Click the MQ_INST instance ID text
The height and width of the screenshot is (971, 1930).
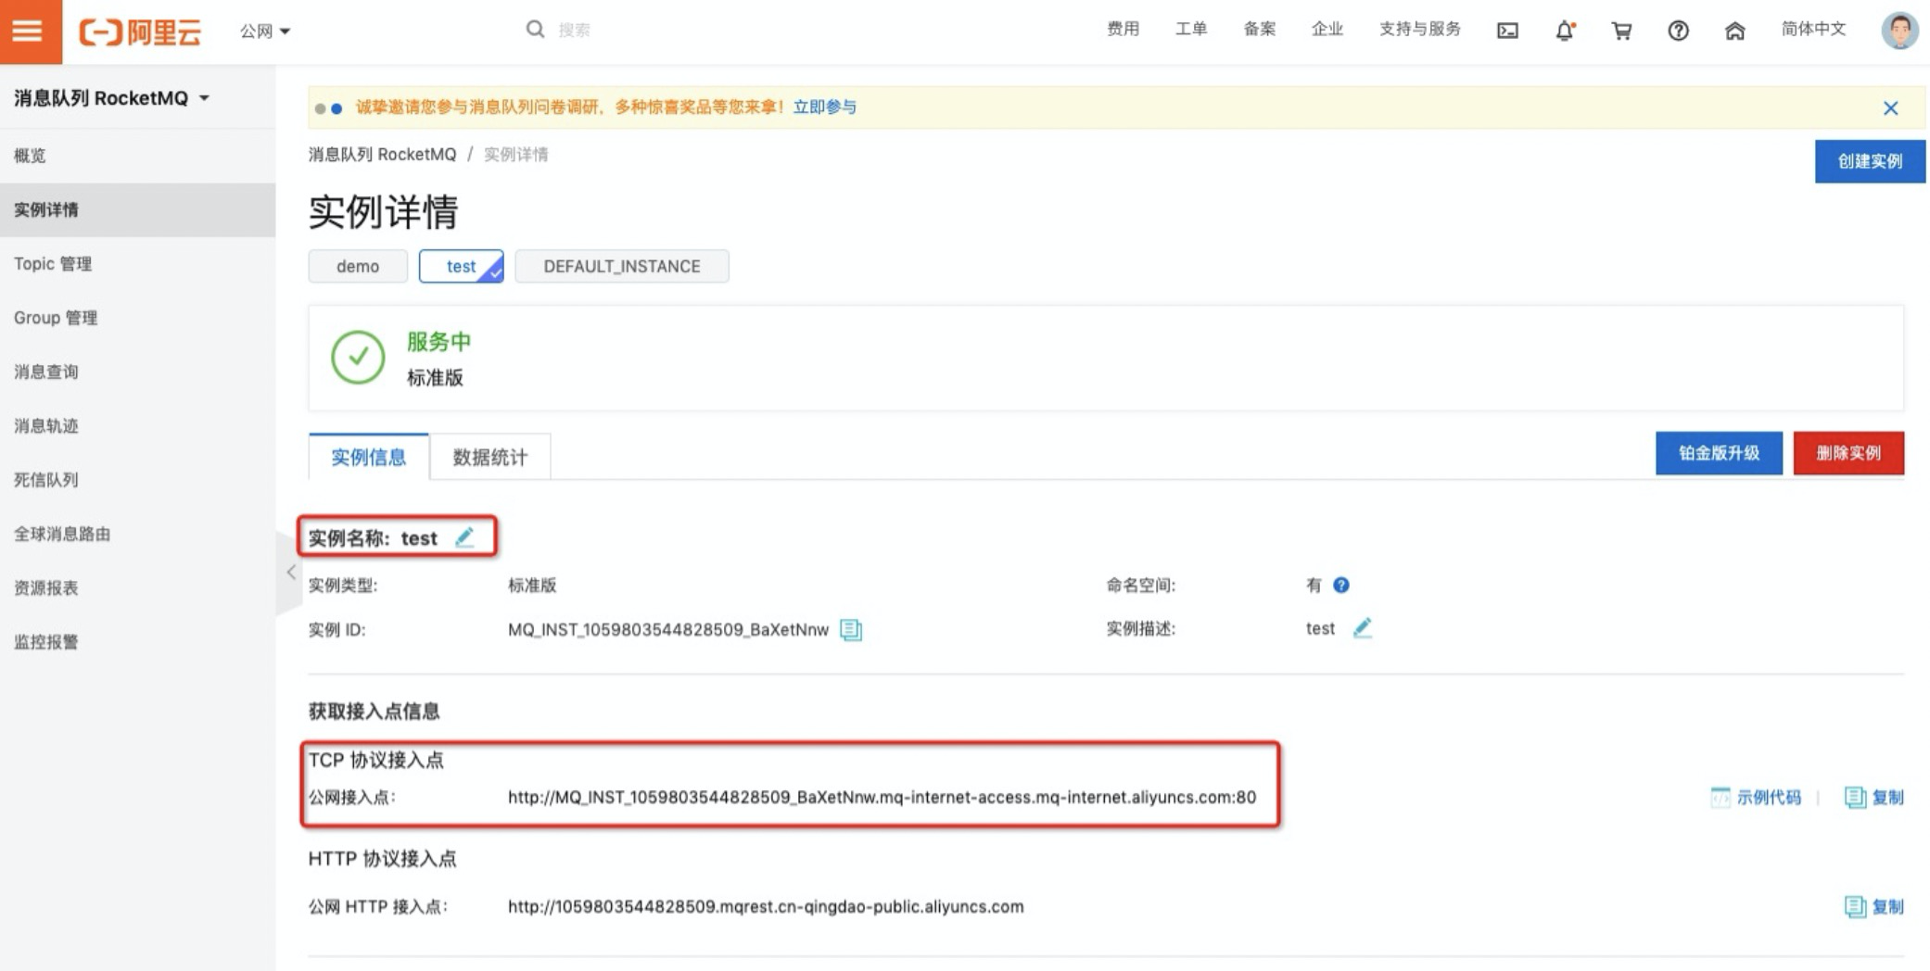point(667,630)
